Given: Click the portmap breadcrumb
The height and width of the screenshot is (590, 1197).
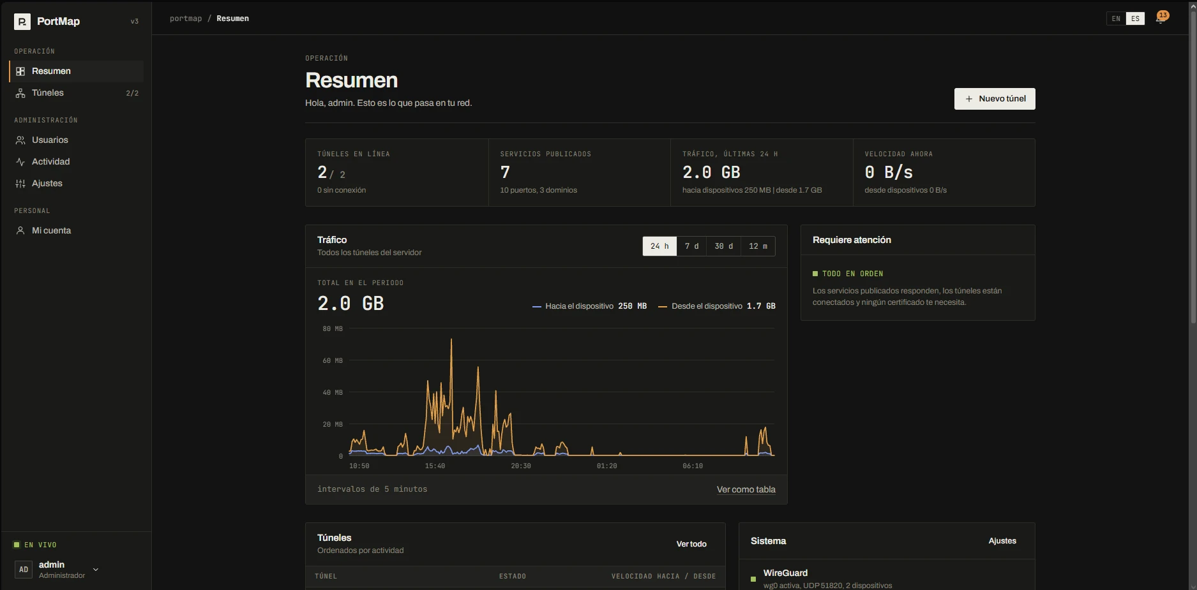Looking at the screenshot, I should 186,18.
